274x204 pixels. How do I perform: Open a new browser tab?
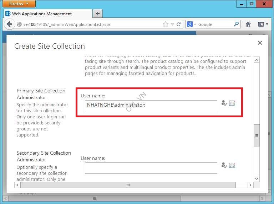(x=97, y=14)
